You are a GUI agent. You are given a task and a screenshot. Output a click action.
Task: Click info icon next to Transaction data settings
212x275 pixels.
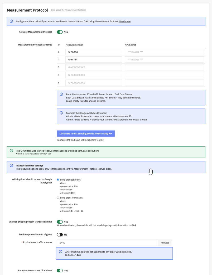pyautogui.click(x=11, y=165)
